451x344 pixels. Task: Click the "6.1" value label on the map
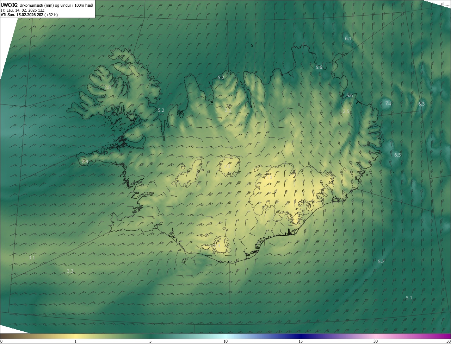pyautogui.click(x=348, y=38)
